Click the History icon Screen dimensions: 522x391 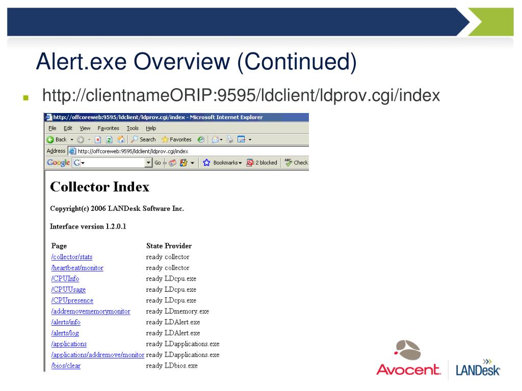tap(201, 139)
